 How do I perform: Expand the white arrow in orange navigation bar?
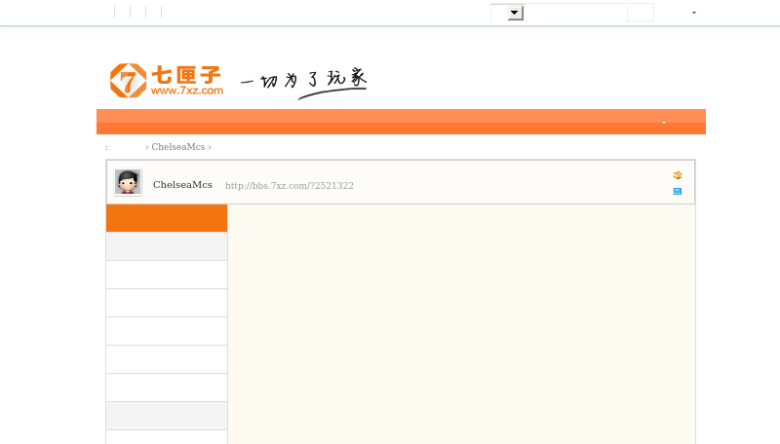[x=664, y=122]
